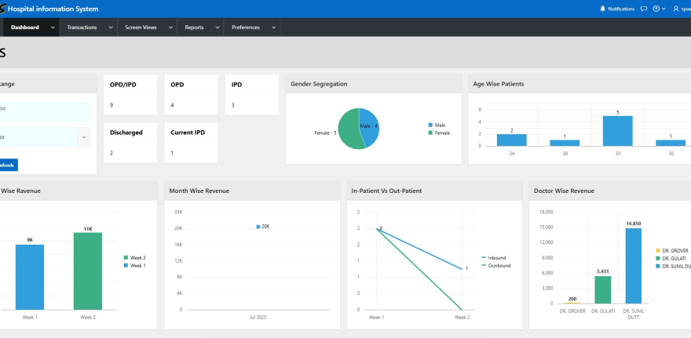Screen dimensions: 691x338
Task: Click the DR. SUNIL DUTT revenue bar
Action: pyautogui.click(x=633, y=265)
